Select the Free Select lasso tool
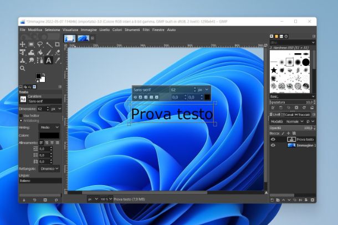The height and width of the screenshot is (225, 338). point(40,44)
